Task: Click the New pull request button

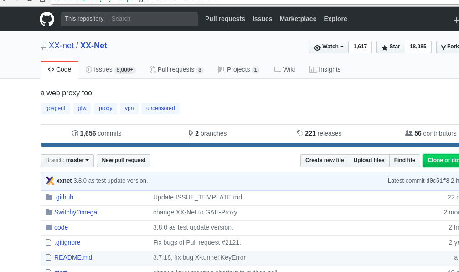Action: point(124,160)
